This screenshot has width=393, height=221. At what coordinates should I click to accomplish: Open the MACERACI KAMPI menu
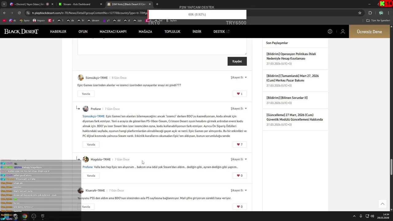pyautogui.click(x=113, y=32)
